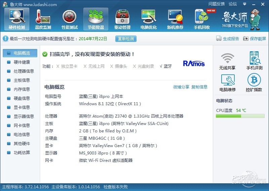This screenshot has width=269, height=191.
Task: Click the Atom Z3740 processor value
Action: click(131, 117)
